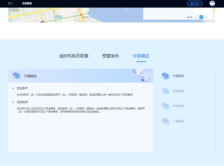Select Ⅲ级响应 in the right list
This screenshot has width=224, height=166.
pyautogui.click(x=178, y=91)
